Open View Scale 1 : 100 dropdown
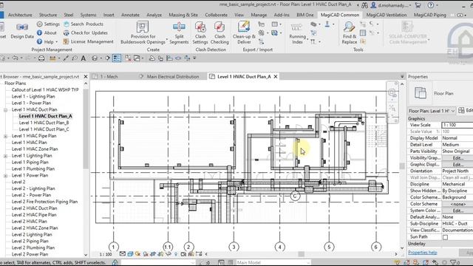 point(457,125)
